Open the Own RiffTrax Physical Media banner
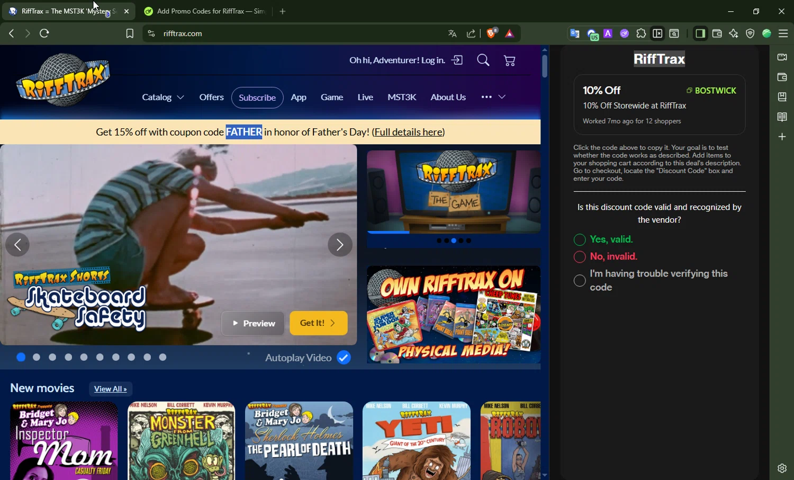794x480 pixels. coord(454,315)
